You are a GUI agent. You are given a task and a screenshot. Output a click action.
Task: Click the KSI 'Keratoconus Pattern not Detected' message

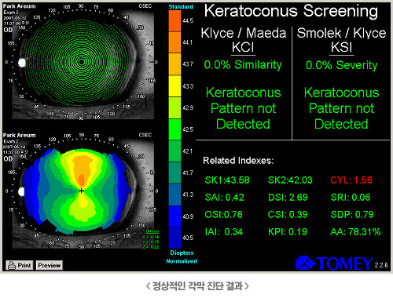pyautogui.click(x=341, y=108)
